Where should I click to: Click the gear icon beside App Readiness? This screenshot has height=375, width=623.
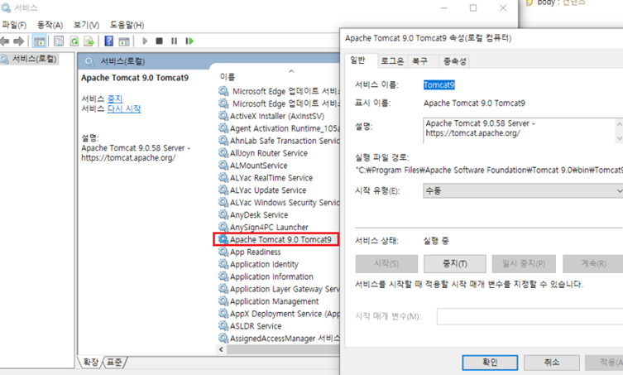click(223, 252)
